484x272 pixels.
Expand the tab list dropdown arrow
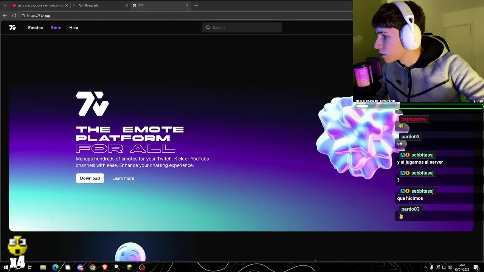[5, 5]
